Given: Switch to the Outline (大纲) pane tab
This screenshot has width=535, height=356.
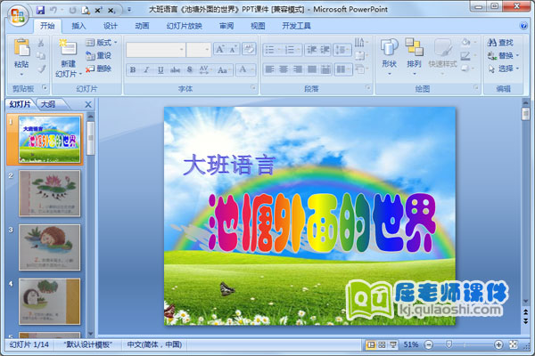Looking at the screenshot, I should (47, 104).
